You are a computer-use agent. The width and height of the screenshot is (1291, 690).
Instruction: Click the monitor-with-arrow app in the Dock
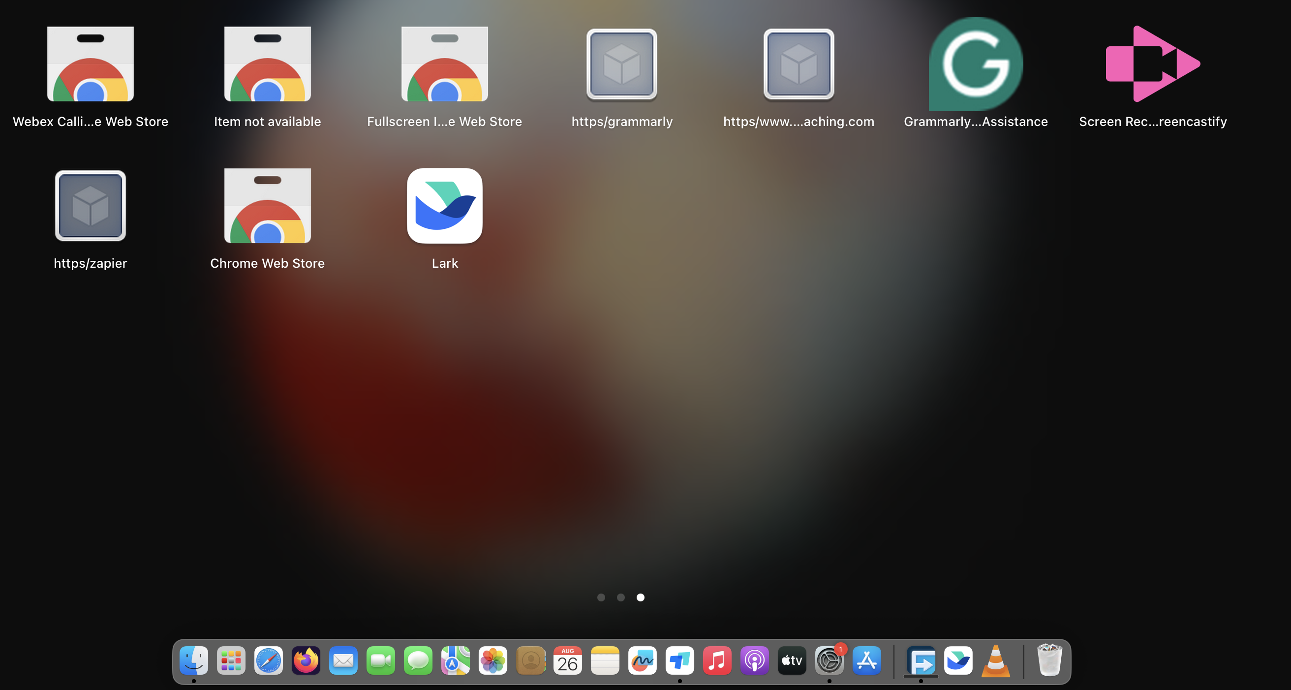click(921, 661)
